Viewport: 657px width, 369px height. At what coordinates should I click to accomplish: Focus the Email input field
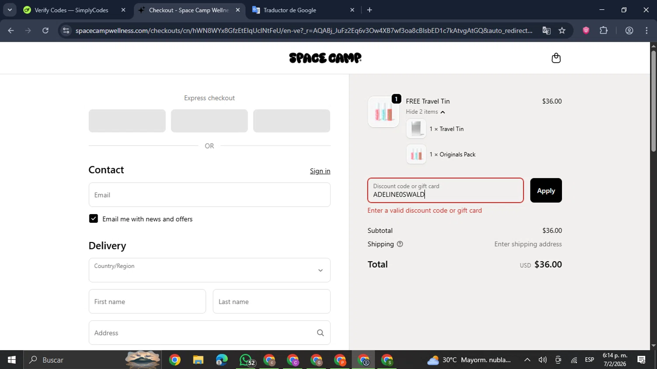click(209, 195)
